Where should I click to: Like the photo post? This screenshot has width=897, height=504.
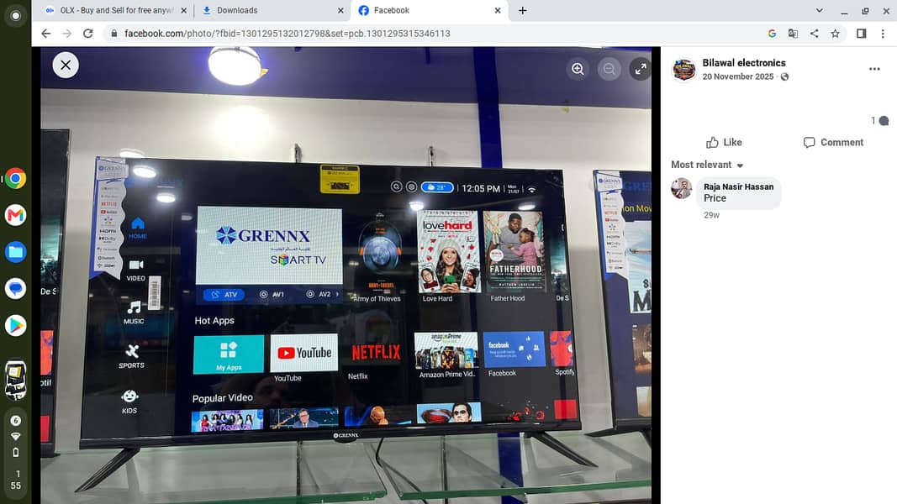(x=724, y=142)
